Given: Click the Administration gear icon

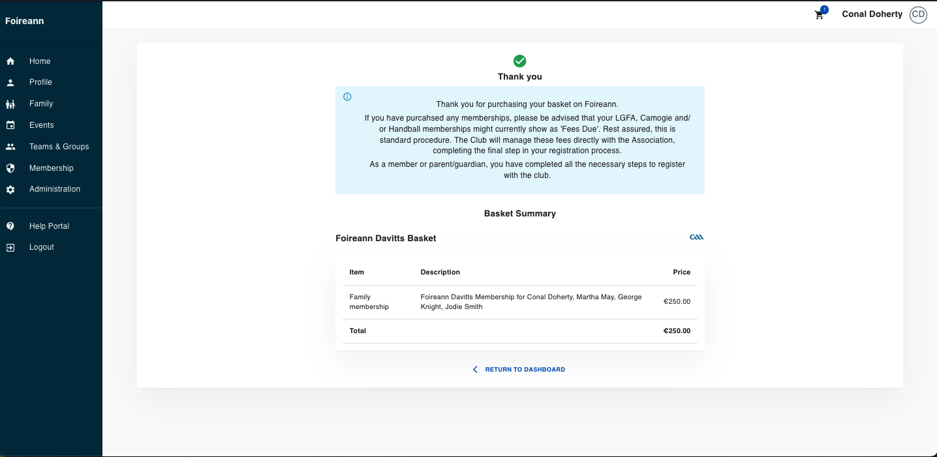Looking at the screenshot, I should point(10,190).
